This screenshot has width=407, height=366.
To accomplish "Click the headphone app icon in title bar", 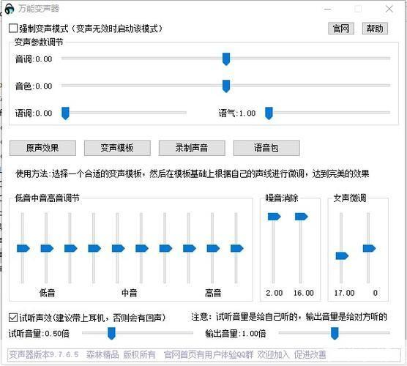I will [x=10, y=9].
